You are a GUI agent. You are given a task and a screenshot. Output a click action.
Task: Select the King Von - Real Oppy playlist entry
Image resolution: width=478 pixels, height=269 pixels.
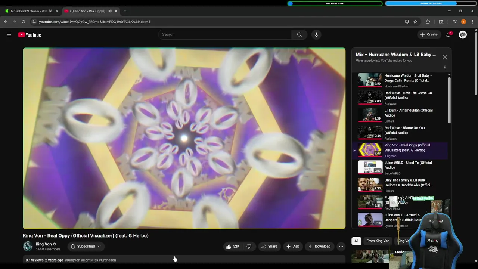tap(400, 150)
